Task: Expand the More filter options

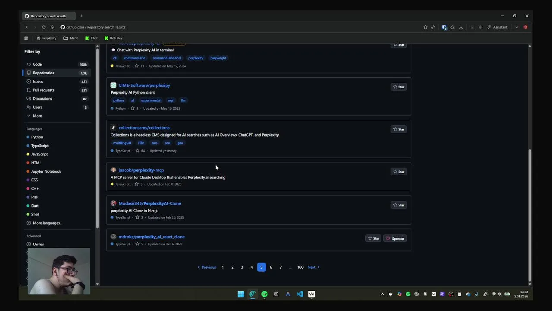Action: 34,116
